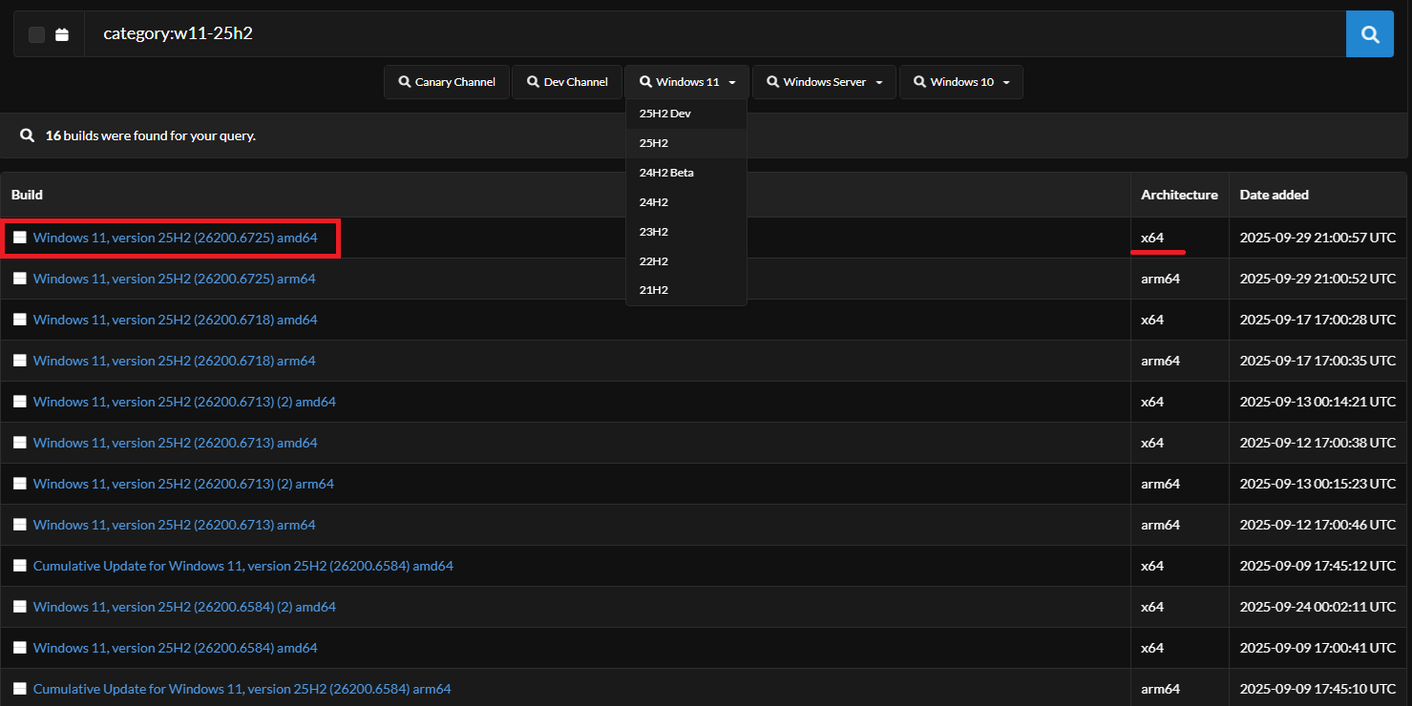Click date 2025-09-17 17:00:28 UTC
This screenshot has width=1412, height=706.
1317,320
